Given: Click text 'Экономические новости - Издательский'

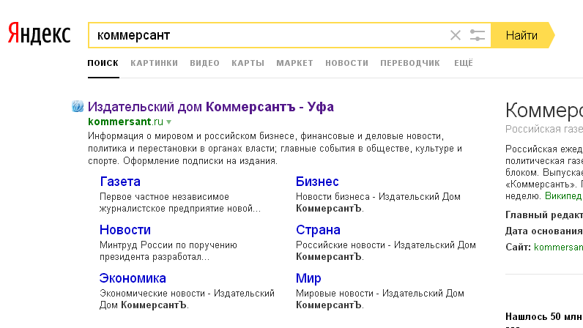Looking at the screenshot, I should [187, 294].
